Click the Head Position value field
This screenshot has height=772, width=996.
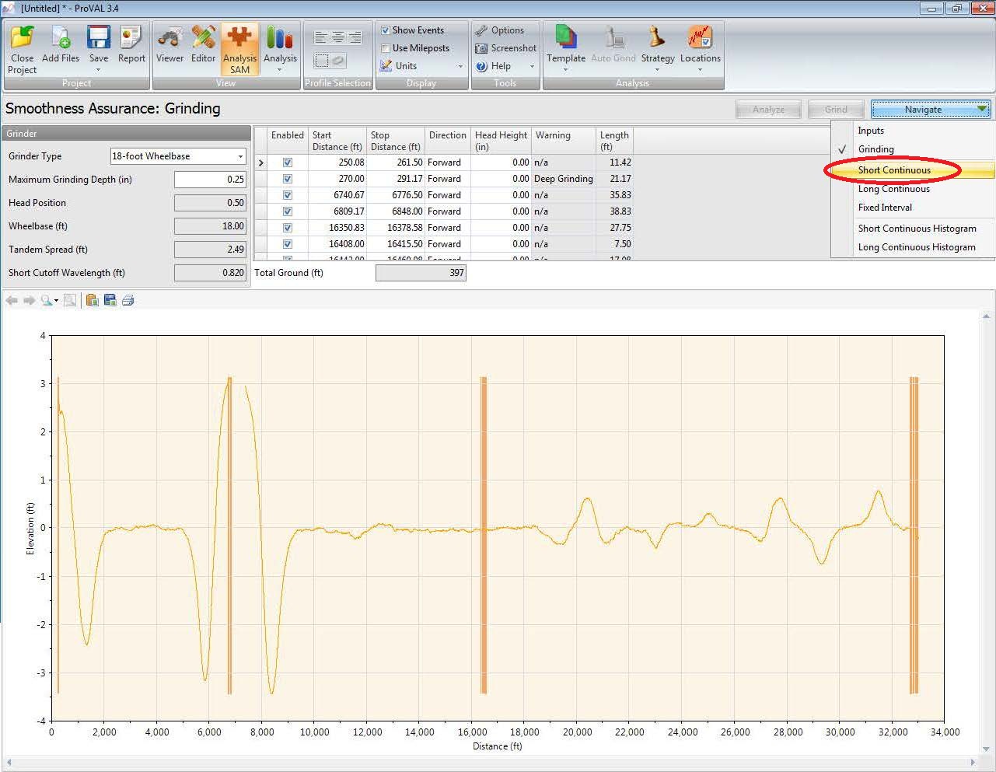click(210, 203)
